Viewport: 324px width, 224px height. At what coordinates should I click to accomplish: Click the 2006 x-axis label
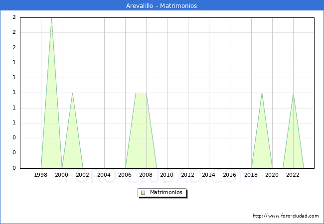pos(125,175)
